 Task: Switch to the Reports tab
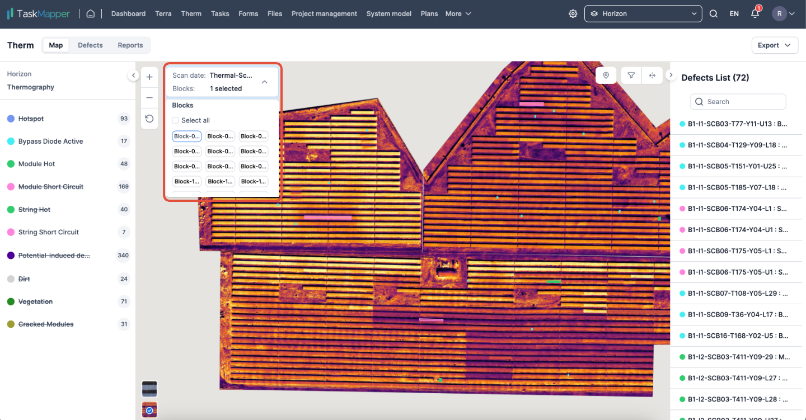tap(130, 45)
